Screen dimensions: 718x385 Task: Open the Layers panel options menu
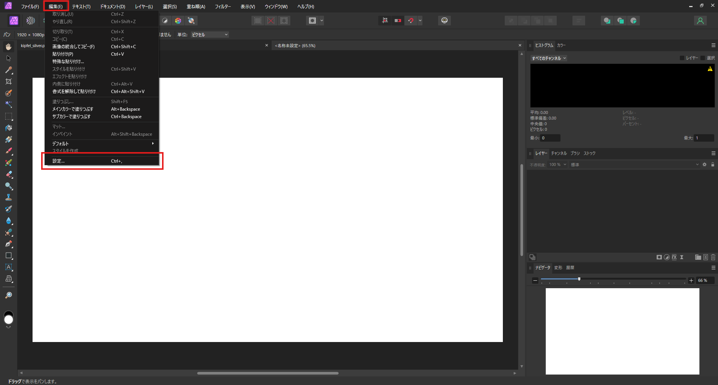(x=713, y=153)
